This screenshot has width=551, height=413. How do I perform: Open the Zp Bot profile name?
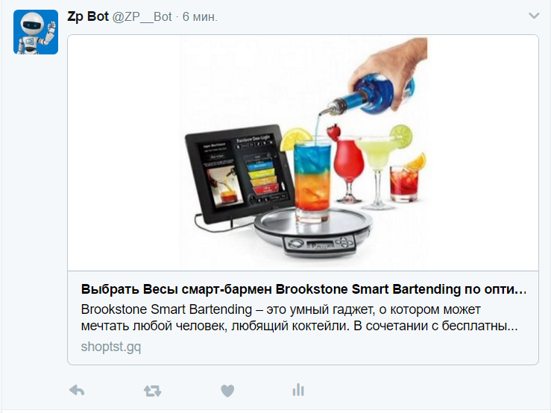pos(88,16)
